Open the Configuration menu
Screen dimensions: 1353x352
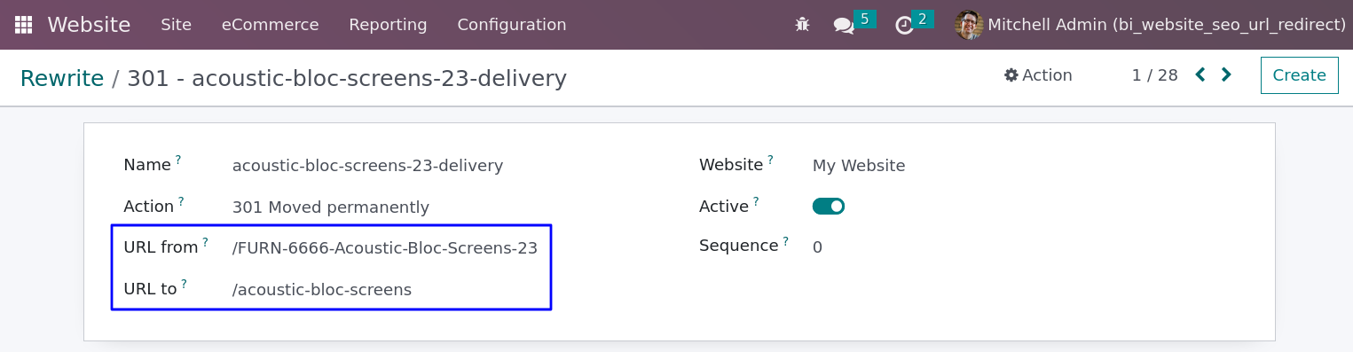[512, 25]
